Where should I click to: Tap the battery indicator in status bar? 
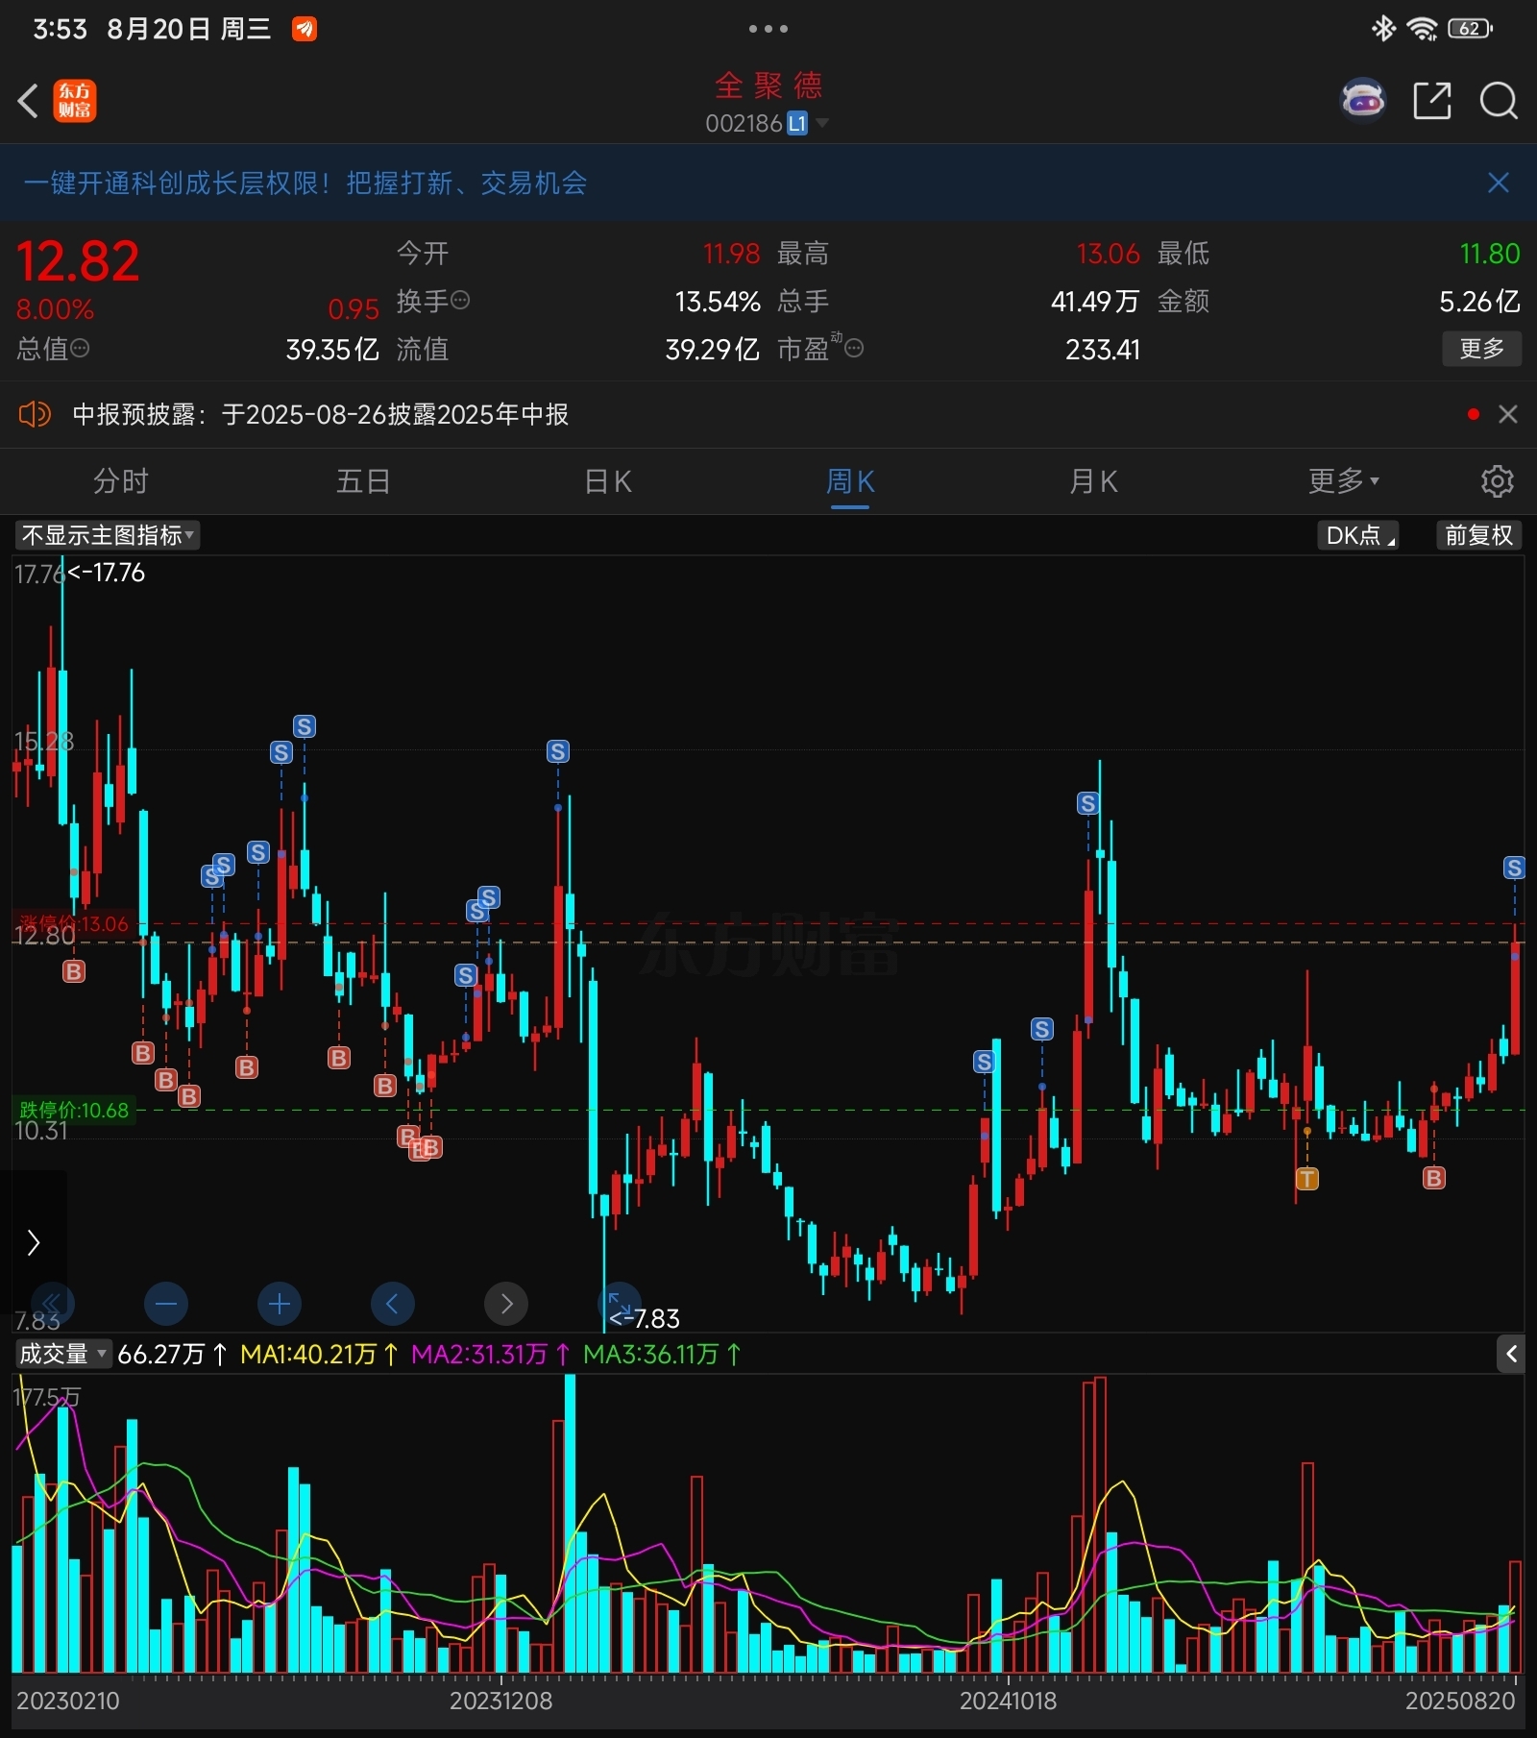[1470, 29]
